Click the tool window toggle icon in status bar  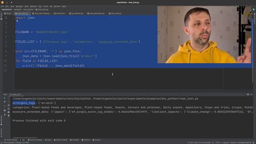tap(2, 143)
